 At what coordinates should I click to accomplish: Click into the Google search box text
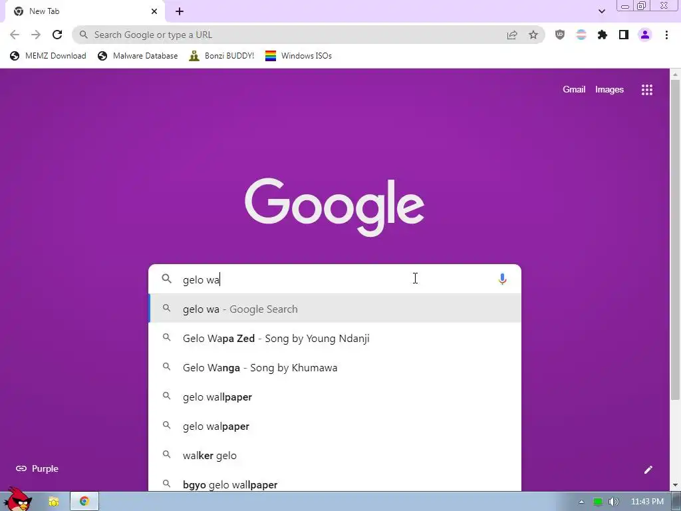pos(335,279)
